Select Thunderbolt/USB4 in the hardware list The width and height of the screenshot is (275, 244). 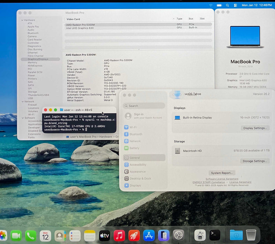pos(39,95)
